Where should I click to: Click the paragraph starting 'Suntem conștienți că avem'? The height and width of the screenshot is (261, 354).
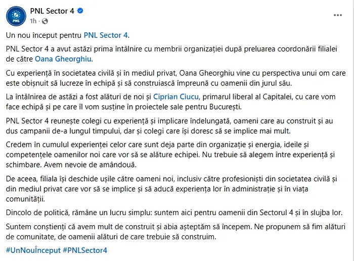point(175,232)
